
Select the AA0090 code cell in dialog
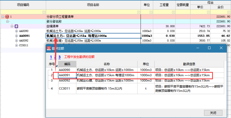click(67, 70)
